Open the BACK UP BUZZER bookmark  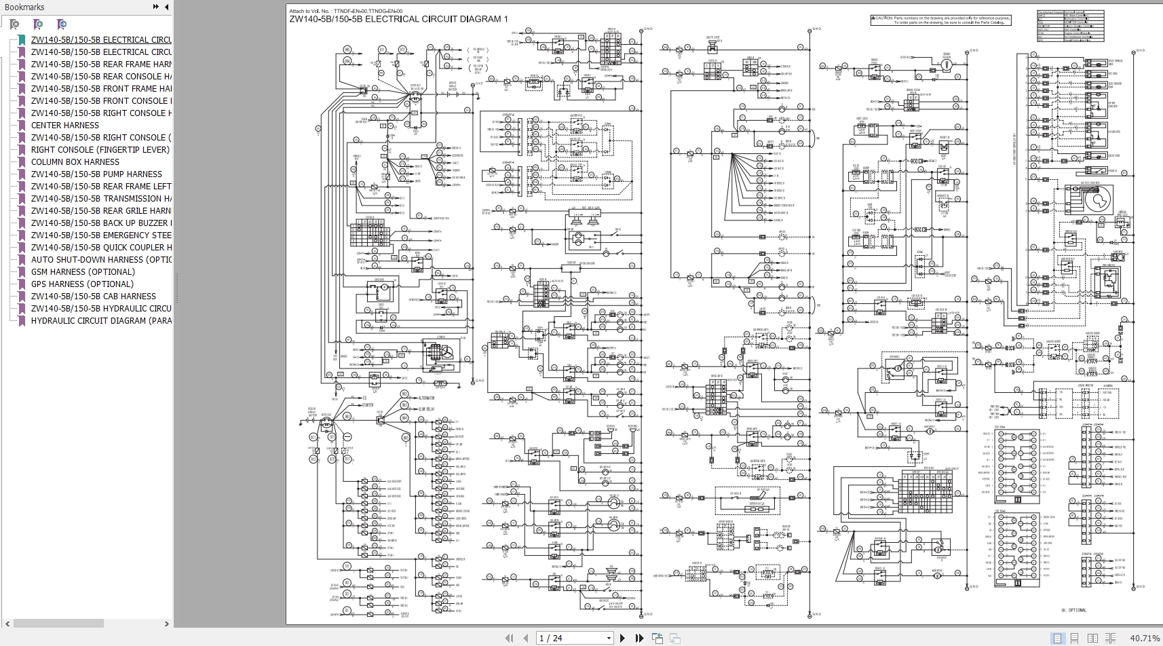(101, 223)
